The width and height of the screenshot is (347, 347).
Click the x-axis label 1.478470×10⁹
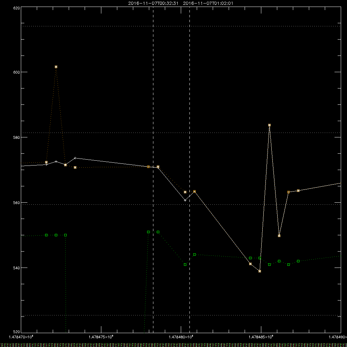pyautogui.click(x=21, y=337)
